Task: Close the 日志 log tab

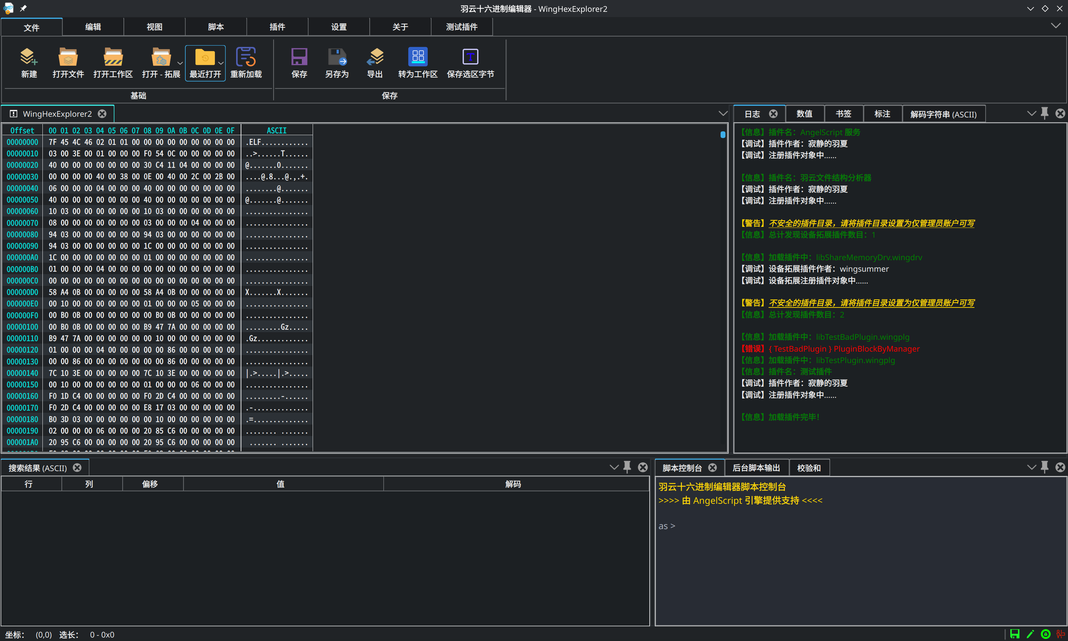Action: pyautogui.click(x=773, y=114)
